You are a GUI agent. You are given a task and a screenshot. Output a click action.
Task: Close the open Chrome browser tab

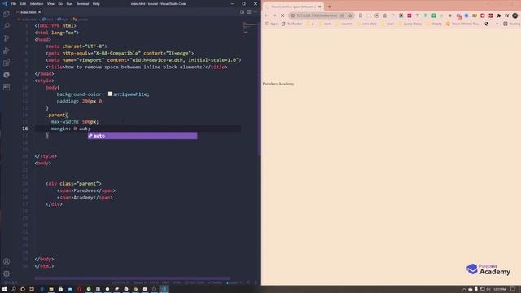click(x=320, y=7)
